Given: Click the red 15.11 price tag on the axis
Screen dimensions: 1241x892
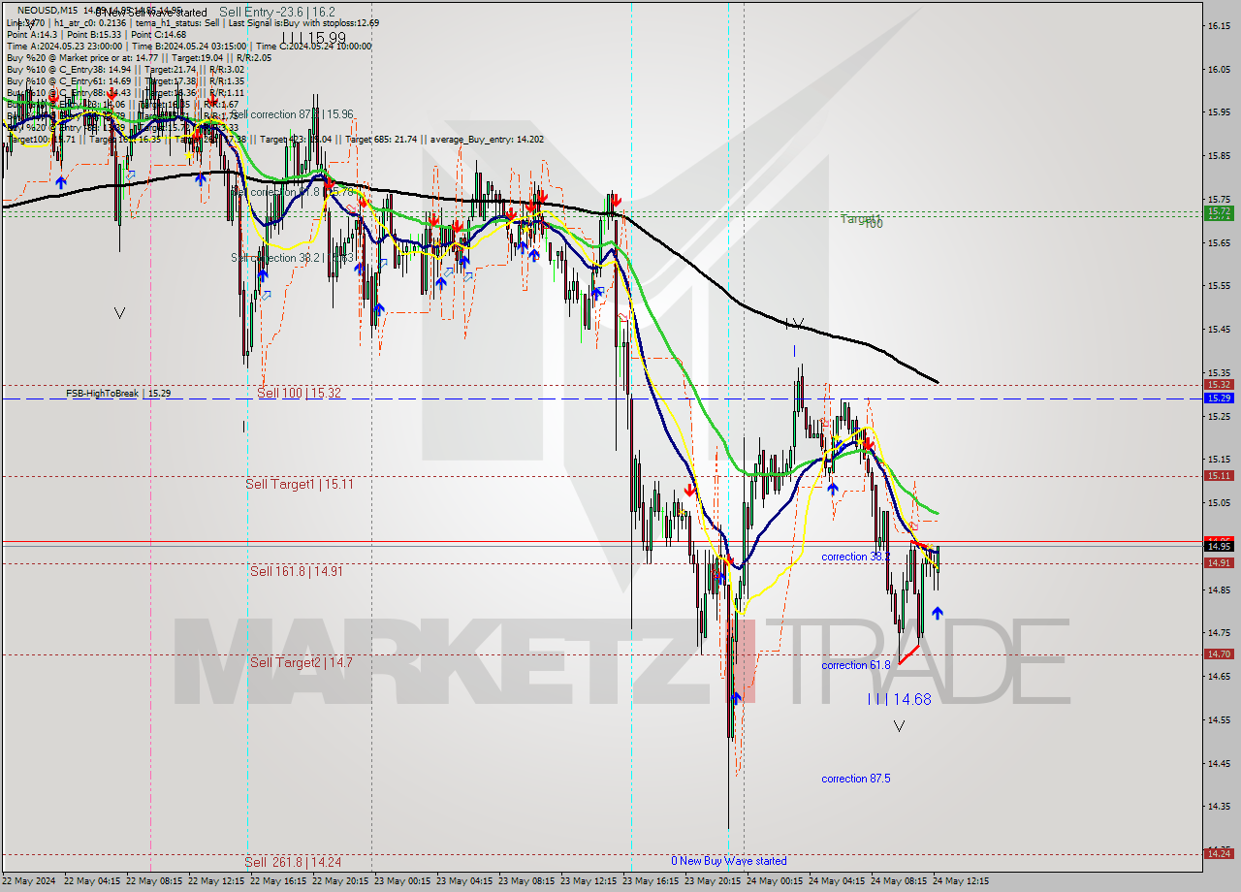Looking at the screenshot, I should click(x=1219, y=475).
